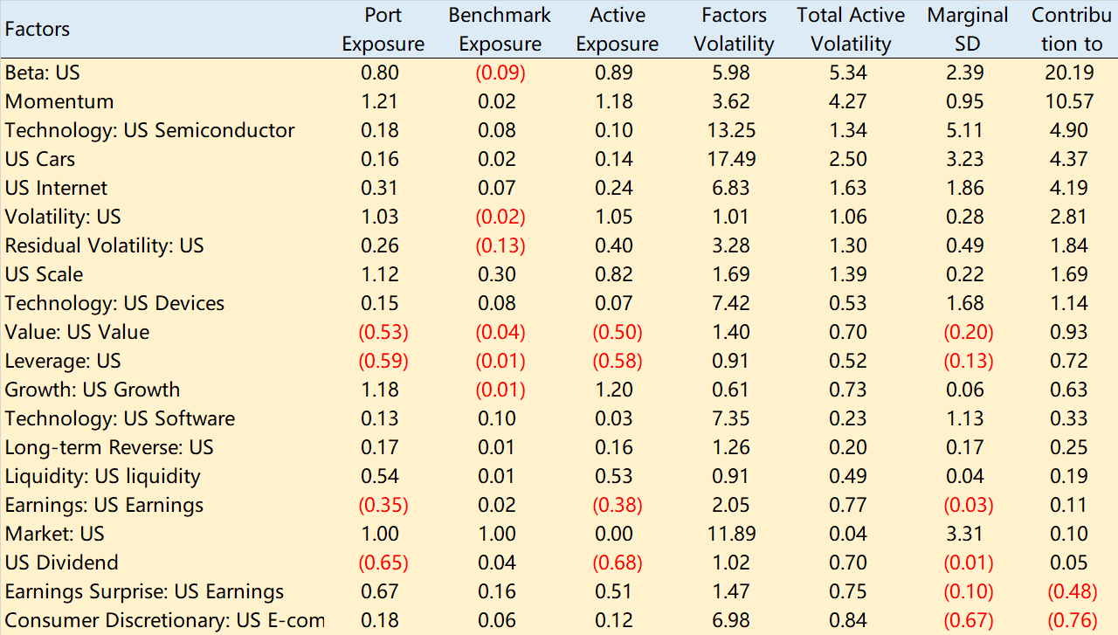The image size is (1118, 635).
Task: Click the Benchmark Exposure column header
Action: 500,30
